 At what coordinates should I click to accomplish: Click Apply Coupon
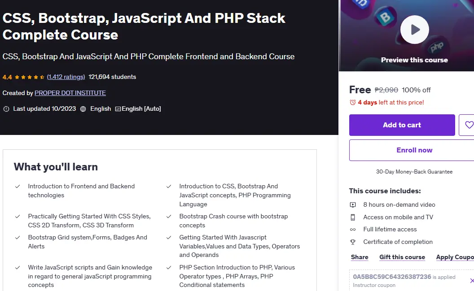[455, 257]
